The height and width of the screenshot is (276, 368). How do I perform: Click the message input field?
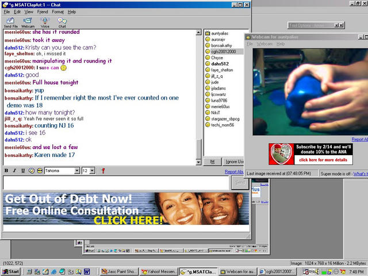coord(116,183)
